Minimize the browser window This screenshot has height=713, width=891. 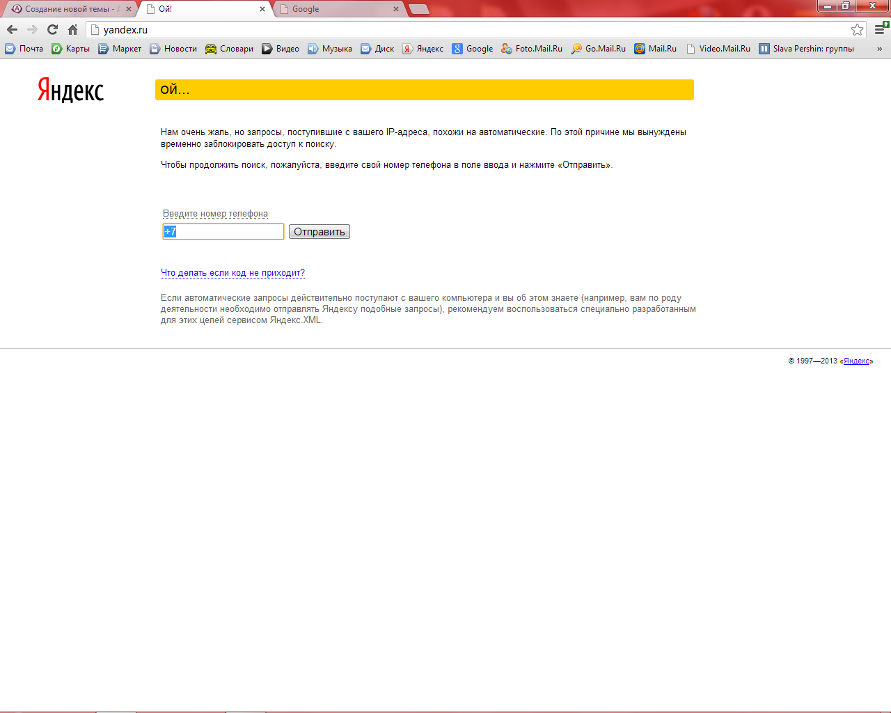827,6
